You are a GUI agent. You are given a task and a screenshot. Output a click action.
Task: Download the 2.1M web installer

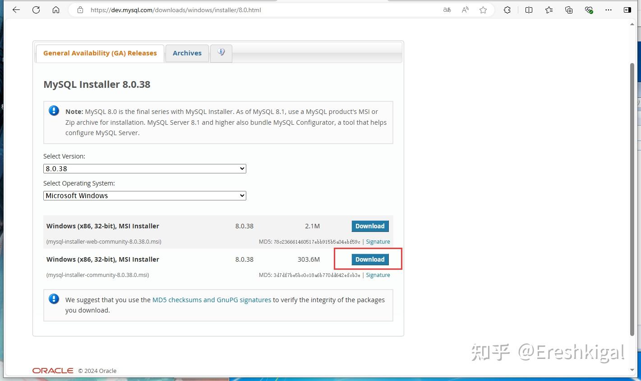coord(370,226)
